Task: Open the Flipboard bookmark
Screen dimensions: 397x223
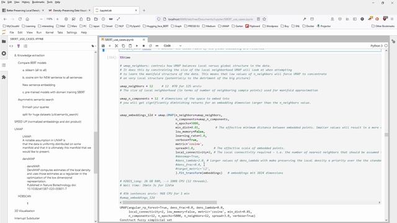Action: click(252, 26)
